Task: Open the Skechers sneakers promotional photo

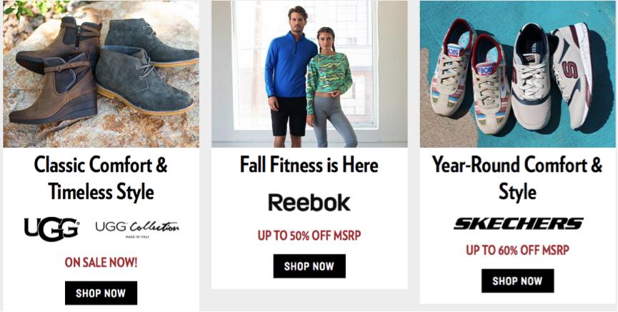Action: (517, 74)
